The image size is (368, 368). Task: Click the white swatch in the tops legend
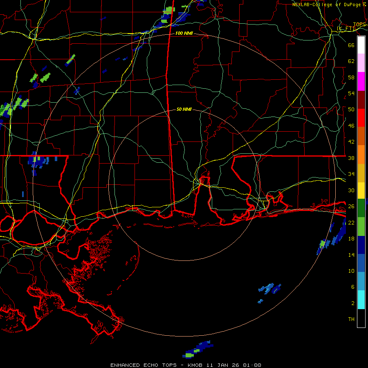point(361,45)
